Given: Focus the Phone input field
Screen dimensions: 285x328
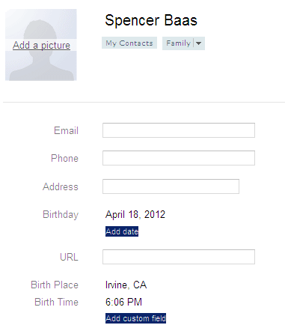Looking at the screenshot, I should 179,158.
